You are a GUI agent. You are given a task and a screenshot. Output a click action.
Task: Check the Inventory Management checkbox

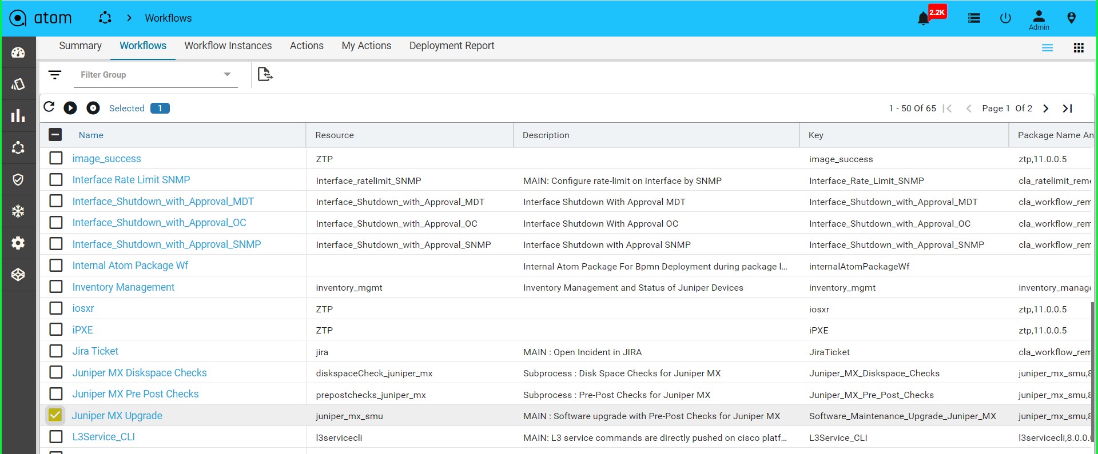point(56,287)
